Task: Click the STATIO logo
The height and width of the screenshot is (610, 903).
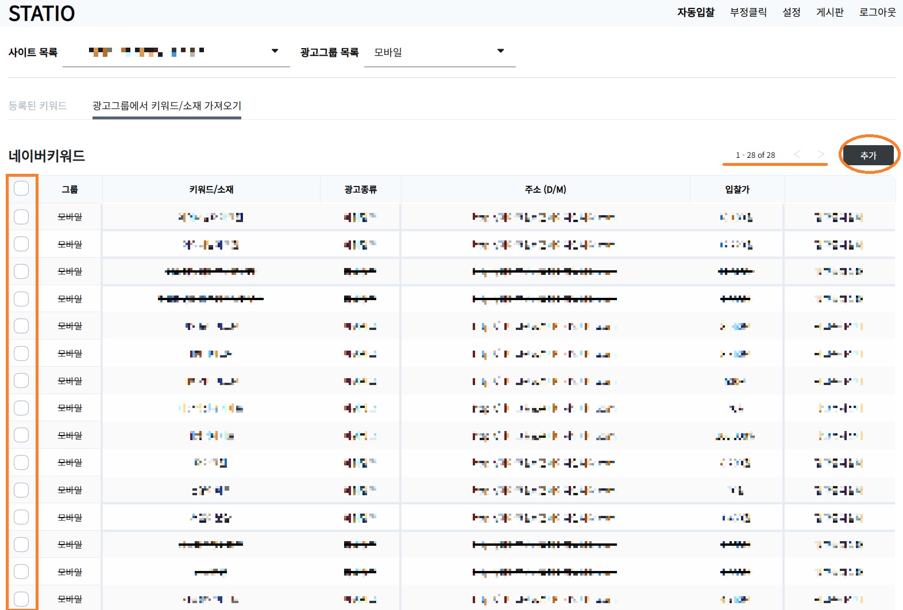Action: 41,13
